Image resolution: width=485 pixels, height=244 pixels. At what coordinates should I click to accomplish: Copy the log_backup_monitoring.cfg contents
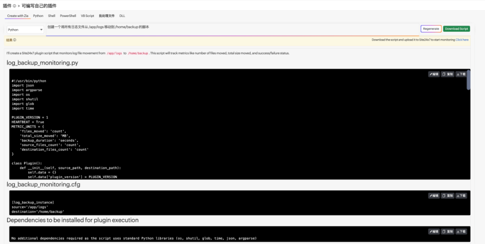tap(447, 195)
